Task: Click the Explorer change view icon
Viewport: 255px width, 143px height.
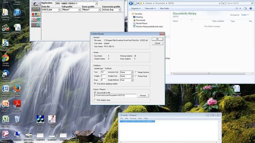Action: [237, 8]
